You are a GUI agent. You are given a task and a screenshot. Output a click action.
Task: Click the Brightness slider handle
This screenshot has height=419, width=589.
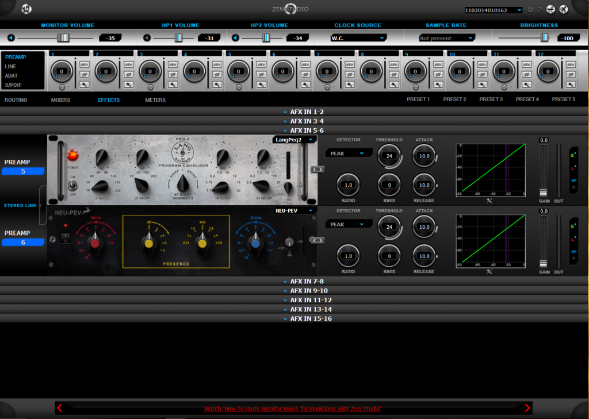coord(544,38)
